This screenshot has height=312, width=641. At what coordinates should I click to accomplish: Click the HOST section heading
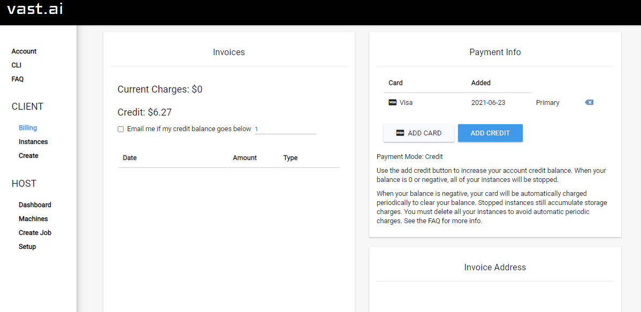[24, 184]
